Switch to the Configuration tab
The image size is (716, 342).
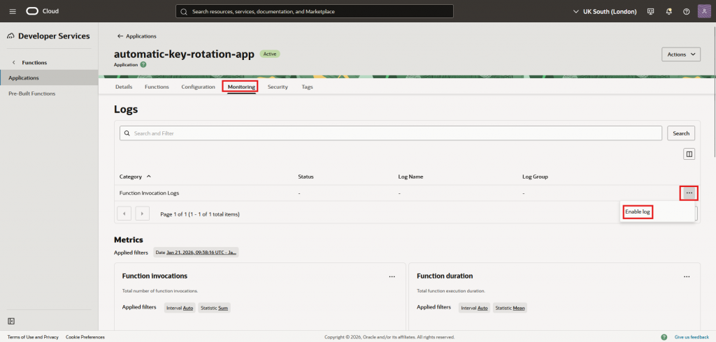click(198, 87)
